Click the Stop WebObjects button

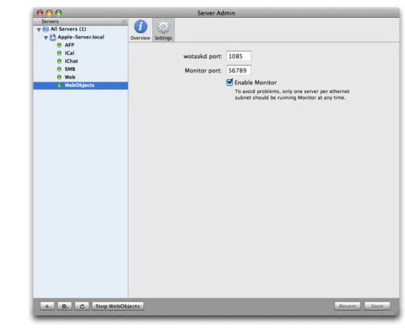click(118, 306)
